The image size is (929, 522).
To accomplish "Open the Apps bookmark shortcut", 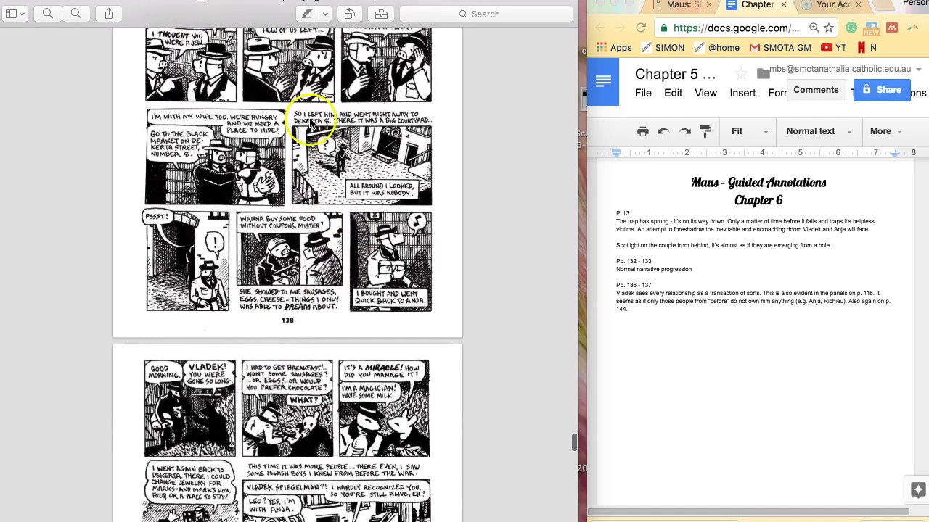I will 613,47.
